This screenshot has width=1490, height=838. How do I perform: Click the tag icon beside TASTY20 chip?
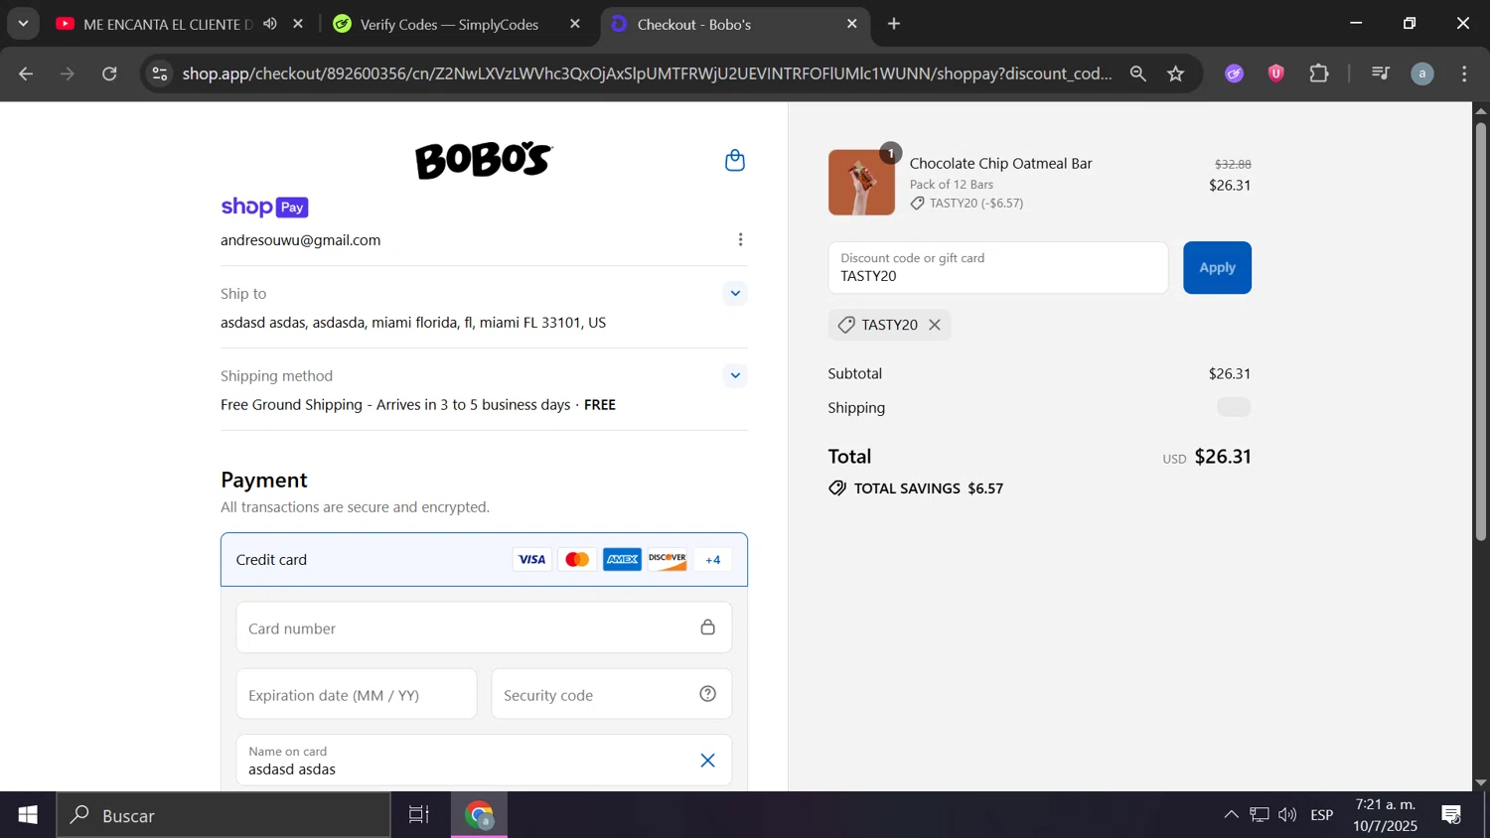pyautogui.click(x=846, y=325)
